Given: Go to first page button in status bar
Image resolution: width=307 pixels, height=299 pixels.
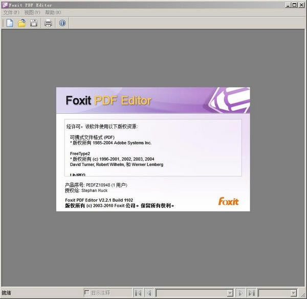Looking at the screenshot, I should 138,293.
